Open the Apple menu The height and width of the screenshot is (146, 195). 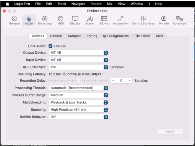(x=7, y=4)
